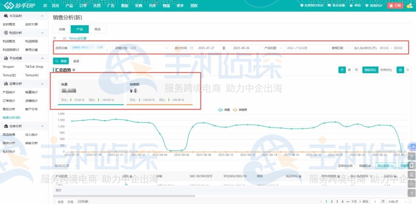Click the calendar icon in 统计时间
This screenshot has height=204, width=416.
[x=192, y=48]
